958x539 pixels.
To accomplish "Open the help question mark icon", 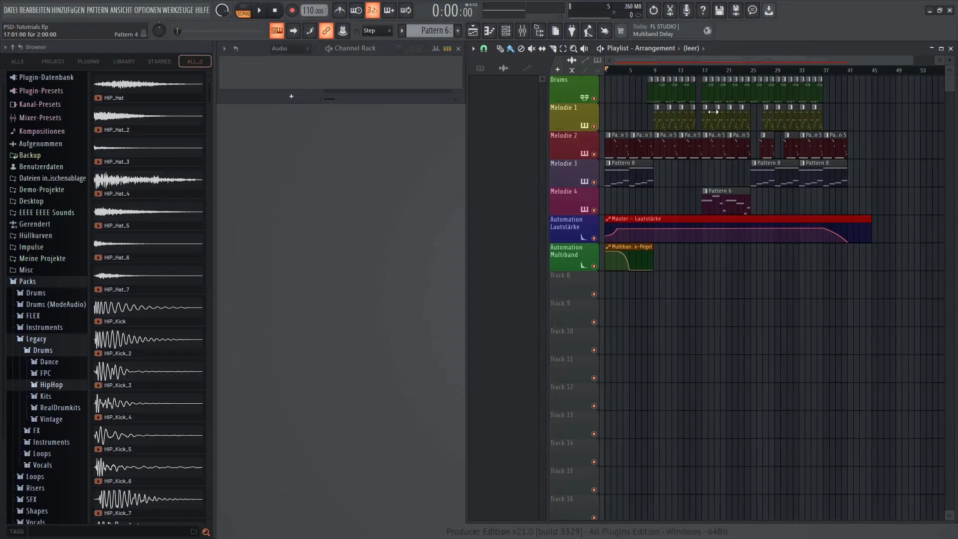I will coord(703,10).
